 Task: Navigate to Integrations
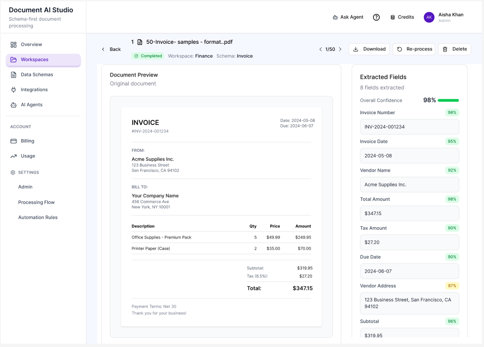pos(43,90)
